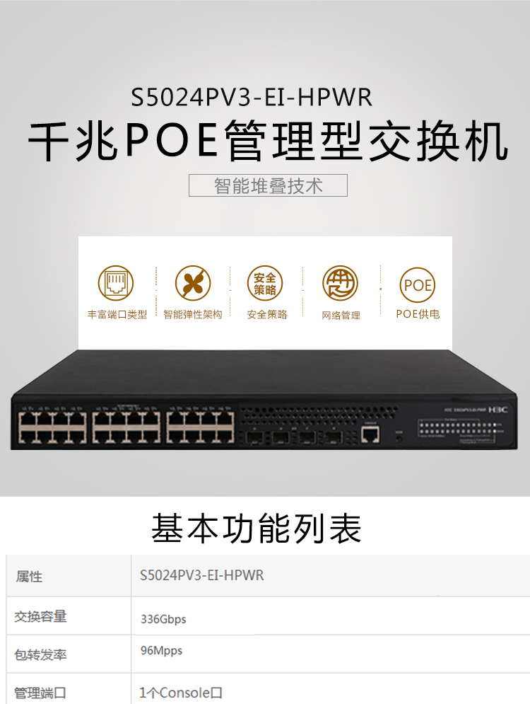Click the S5024PV3-EI-HPWR model heading
Image resolution: width=530 pixels, height=704 pixels.
[252, 97]
